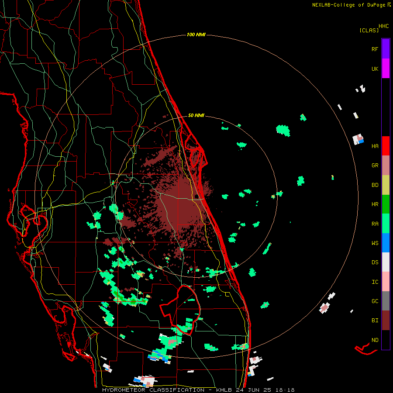Click the 'NEXLAB-College of DuPage' credit text

(349, 5)
